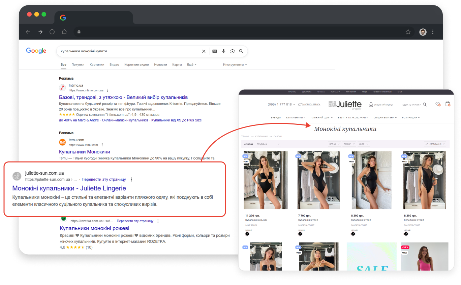Search by image with the Lens icon
This screenshot has width=461, height=285.
[x=232, y=51]
